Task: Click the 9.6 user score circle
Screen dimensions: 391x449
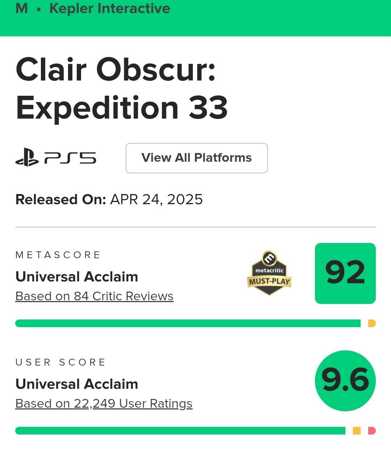Action: click(x=345, y=380)
